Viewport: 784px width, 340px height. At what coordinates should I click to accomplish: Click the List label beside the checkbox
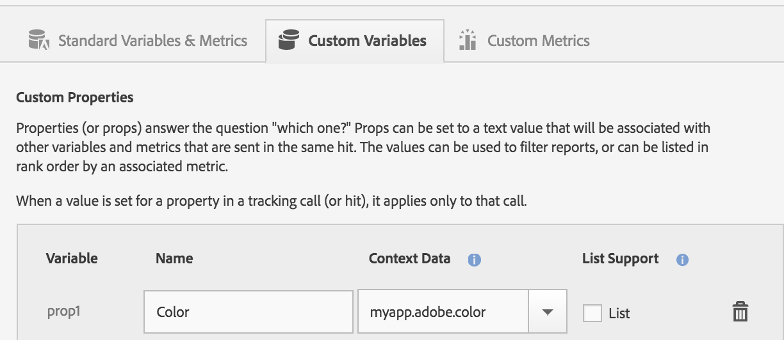pyautogui.click(x=619, y=313)
